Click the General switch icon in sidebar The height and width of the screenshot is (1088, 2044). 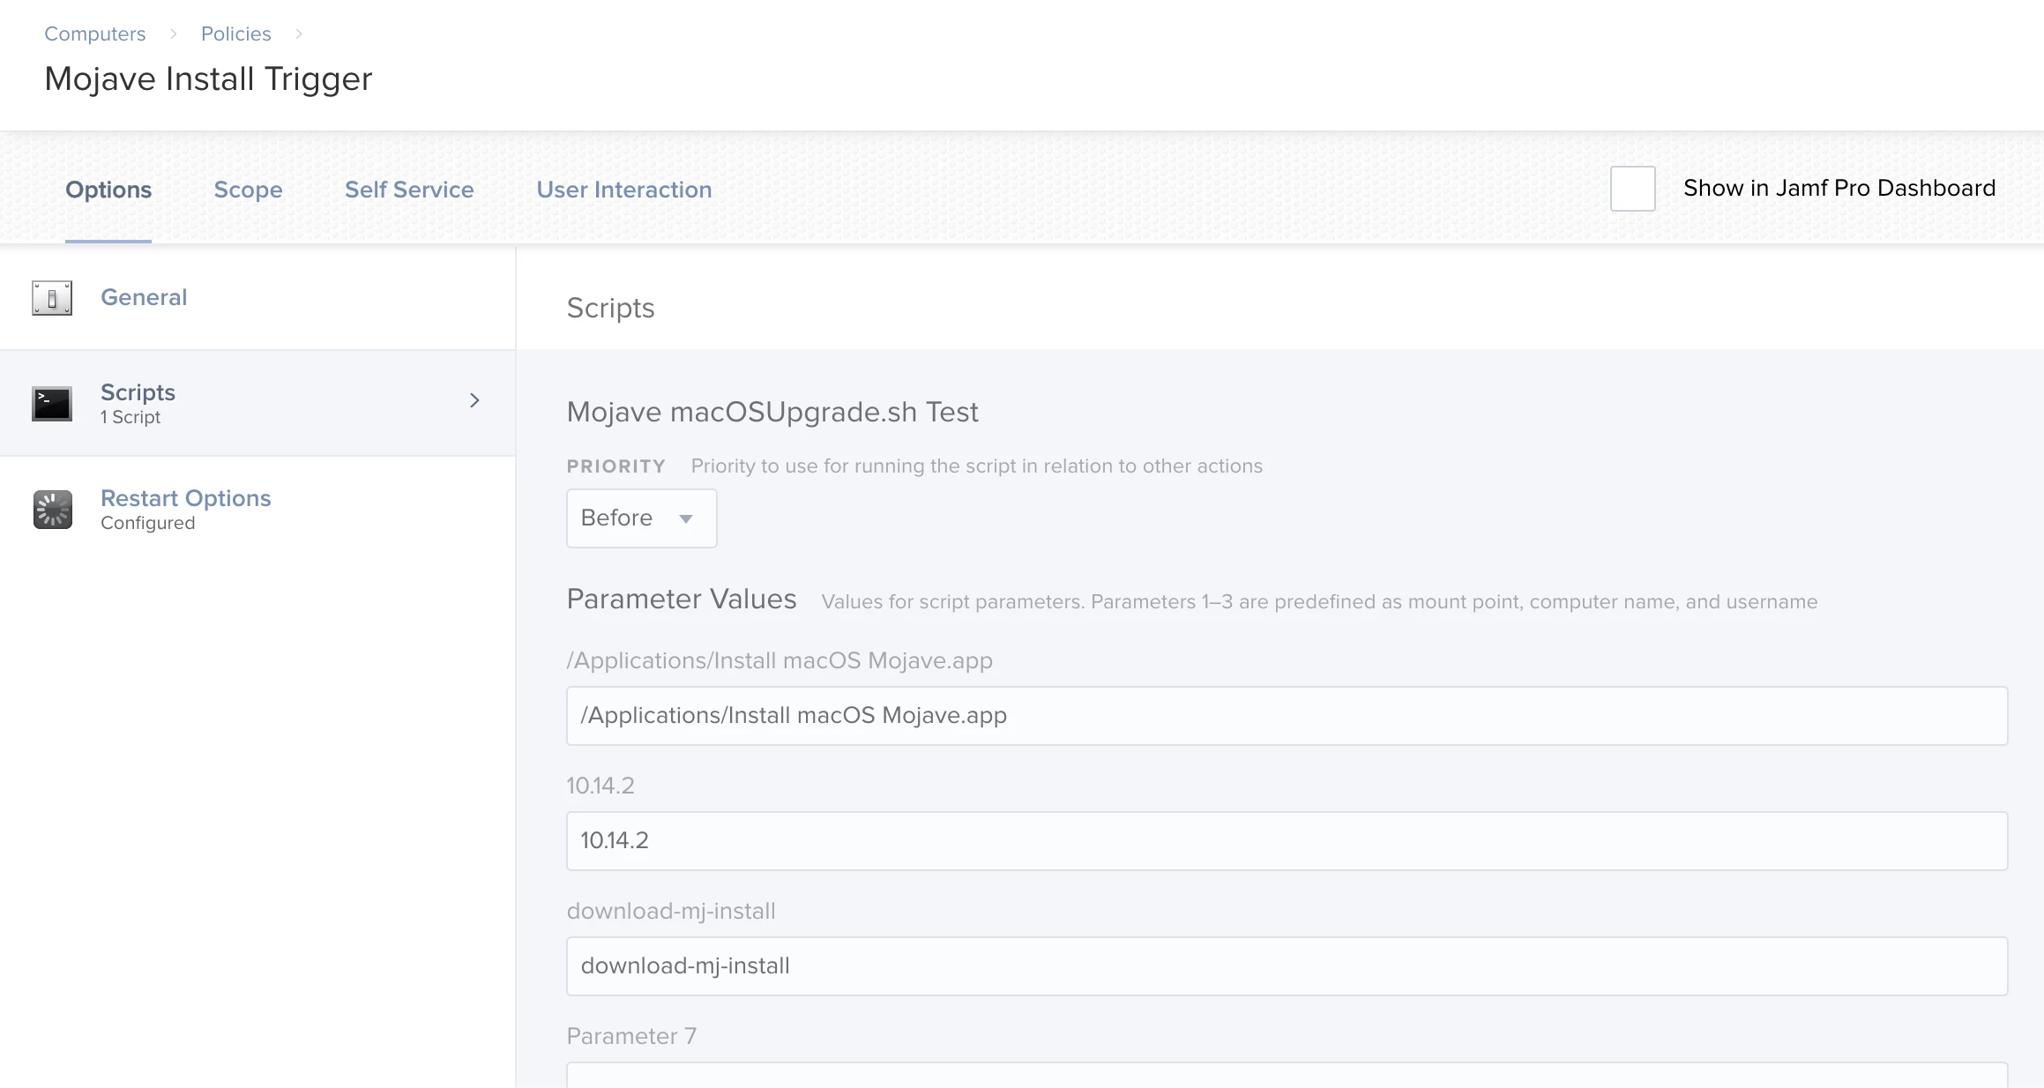tap(52, 298)
